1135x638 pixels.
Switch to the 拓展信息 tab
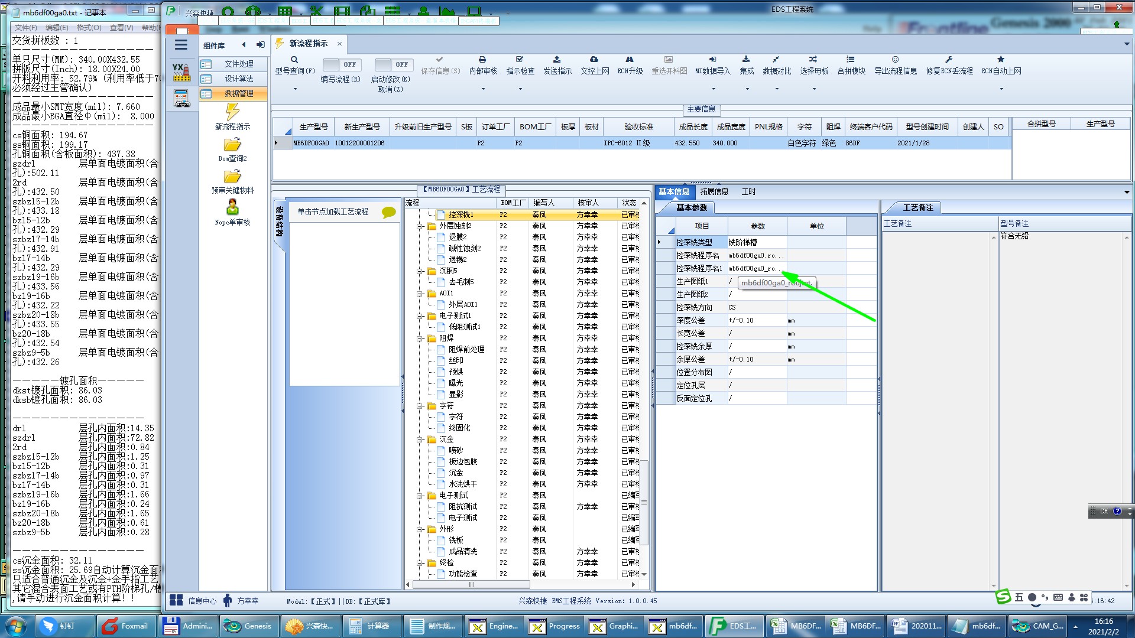click(x=714, y=191)
